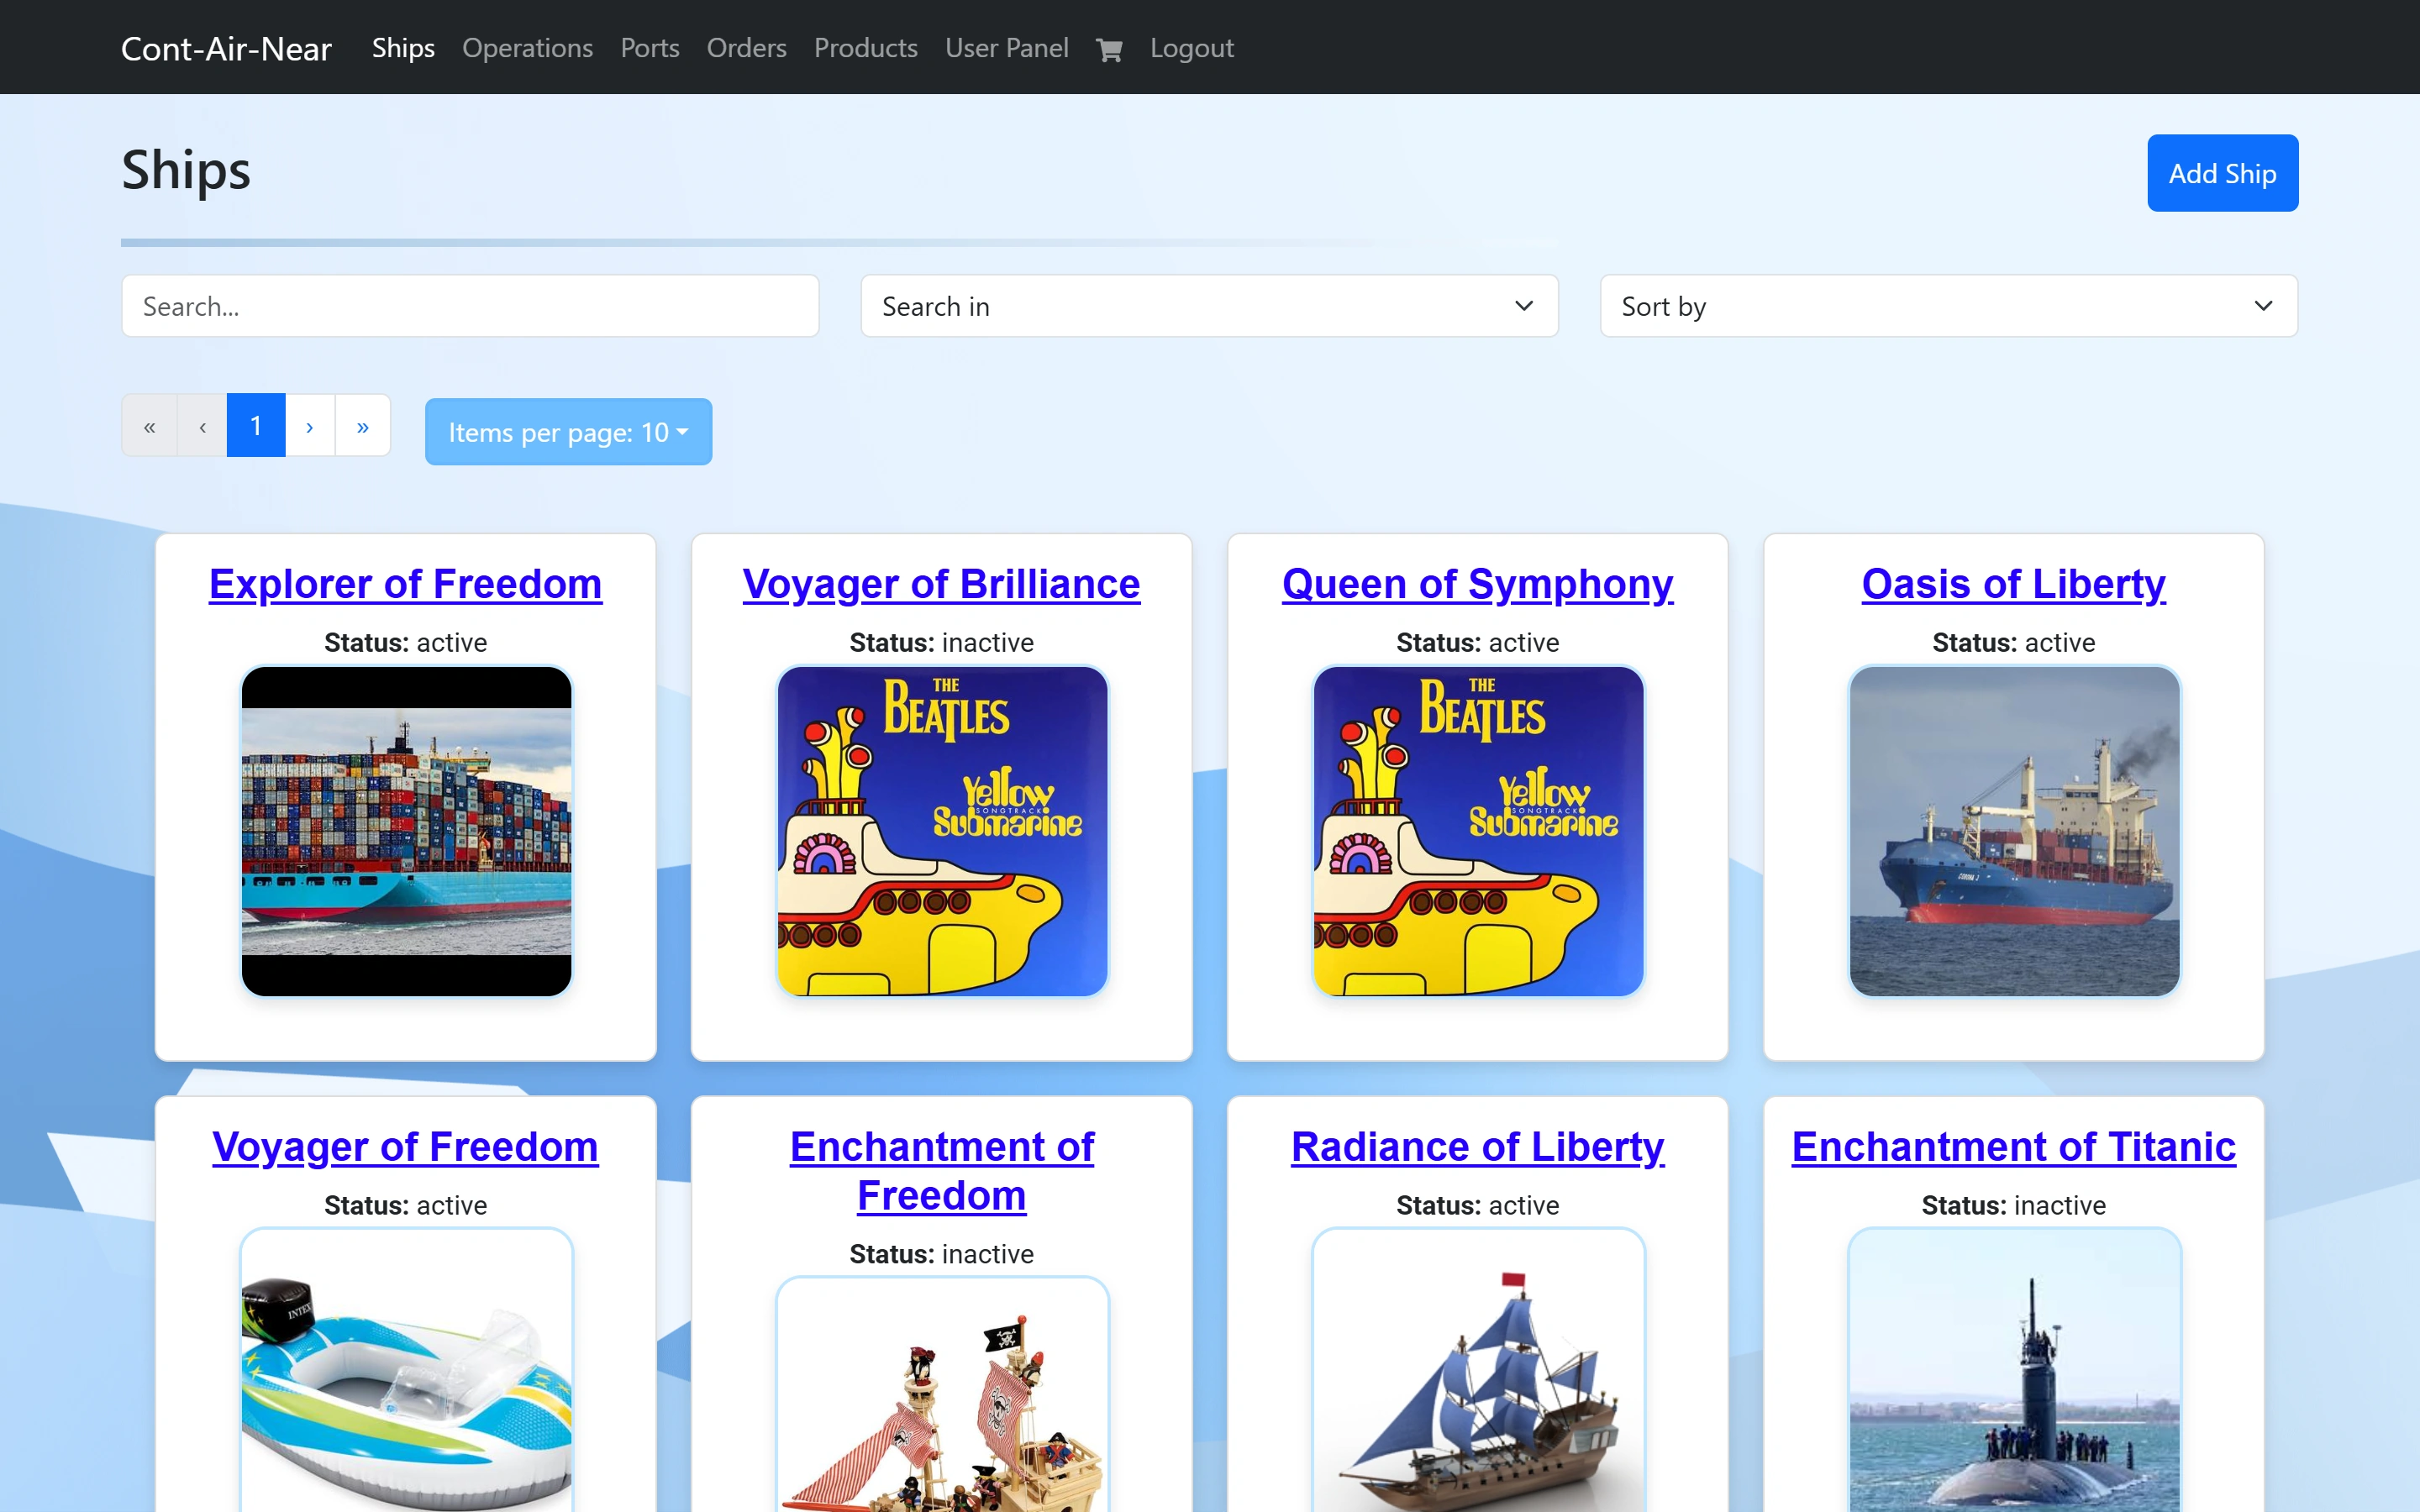Click Radiance of Liberty sailing ship image
Screen dimensions: 2420x1512
(1478, 1370)
